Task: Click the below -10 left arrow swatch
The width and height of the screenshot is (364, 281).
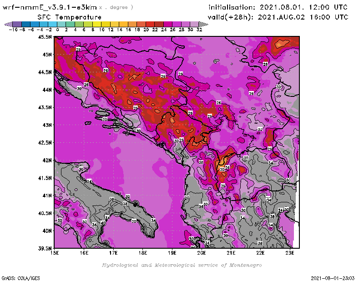Action: pyautogui.click(x=8, y=24)
